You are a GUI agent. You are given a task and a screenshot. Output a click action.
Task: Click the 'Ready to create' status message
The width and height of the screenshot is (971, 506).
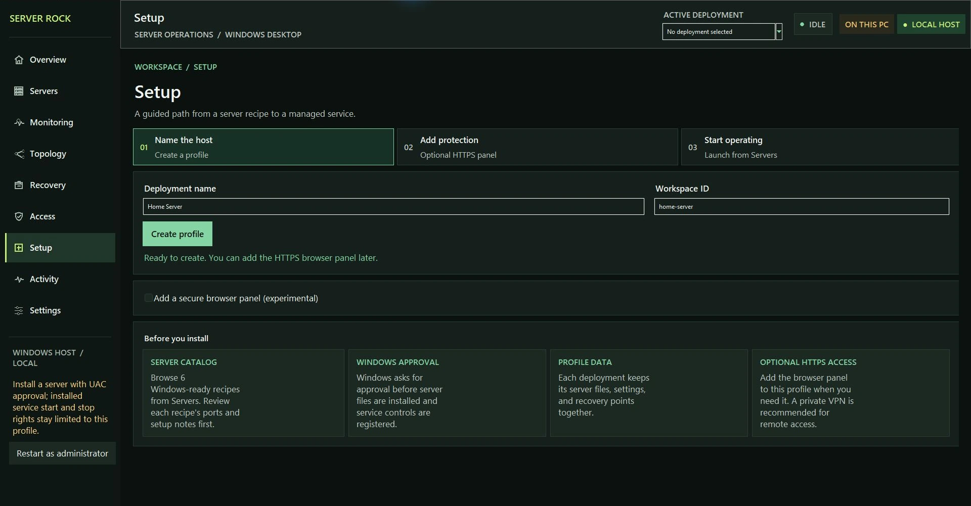261,258
